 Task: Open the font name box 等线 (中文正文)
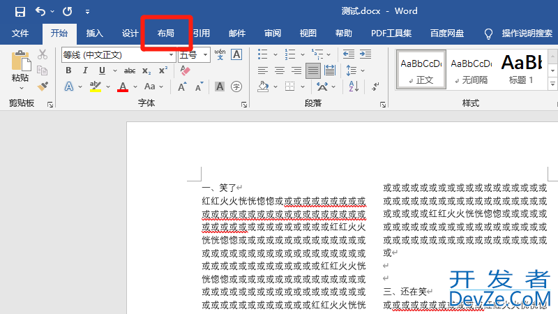coord(119,55)
